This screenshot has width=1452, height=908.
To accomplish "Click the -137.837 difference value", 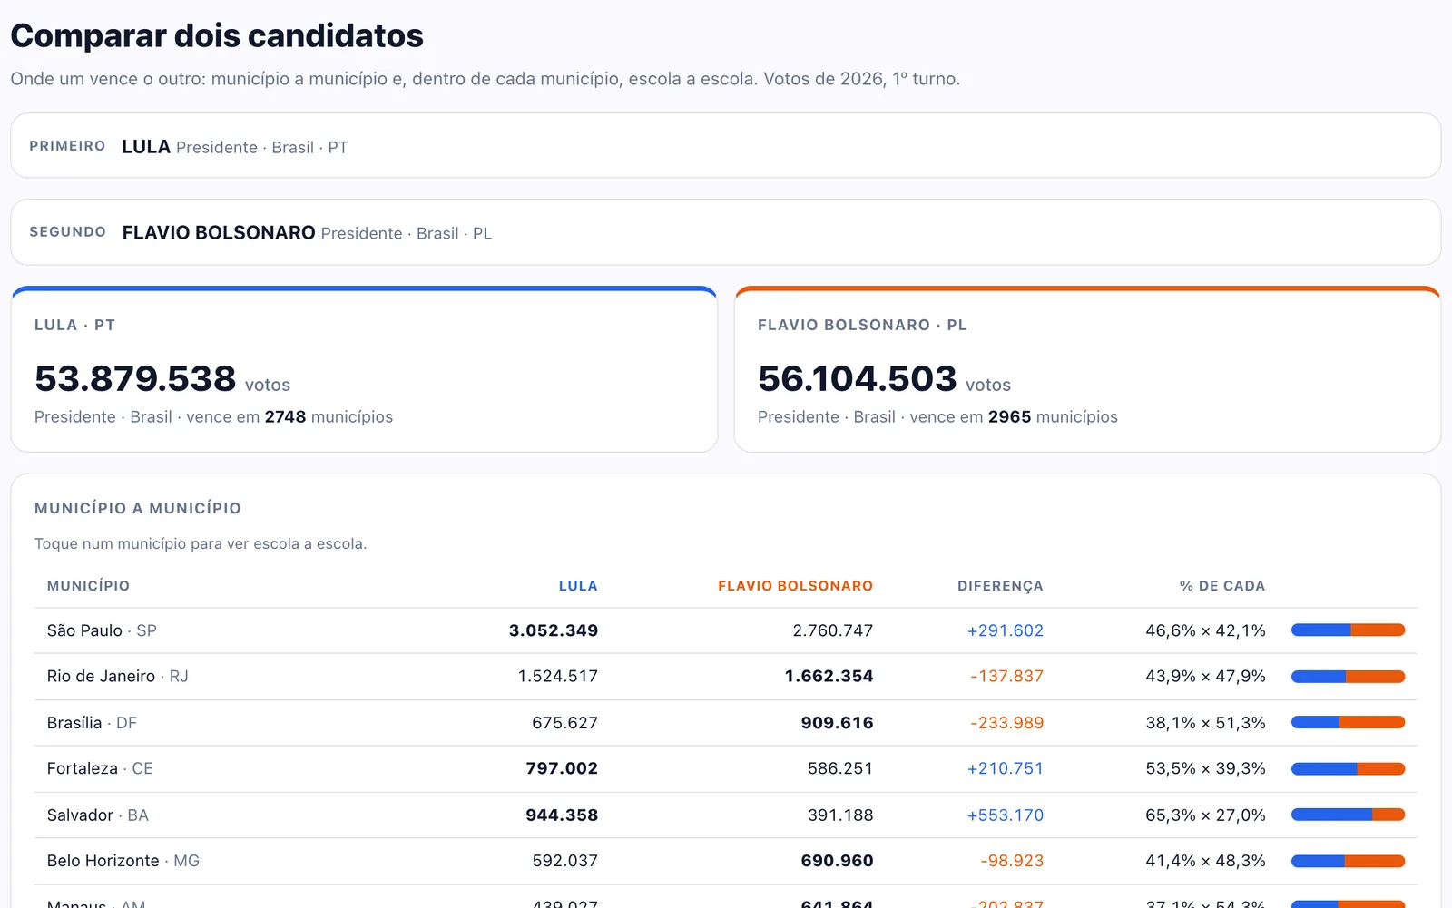I will (1006, 677).
